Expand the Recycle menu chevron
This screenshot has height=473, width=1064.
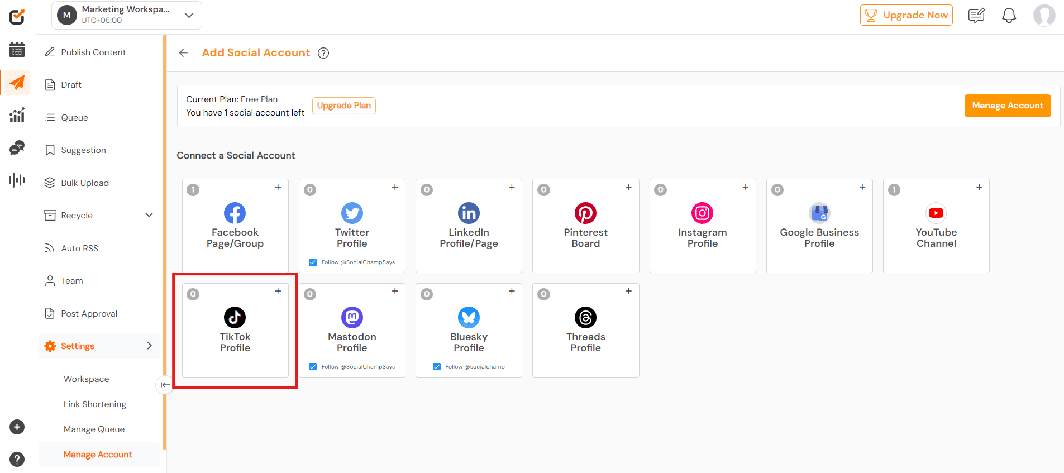point(149,215)
